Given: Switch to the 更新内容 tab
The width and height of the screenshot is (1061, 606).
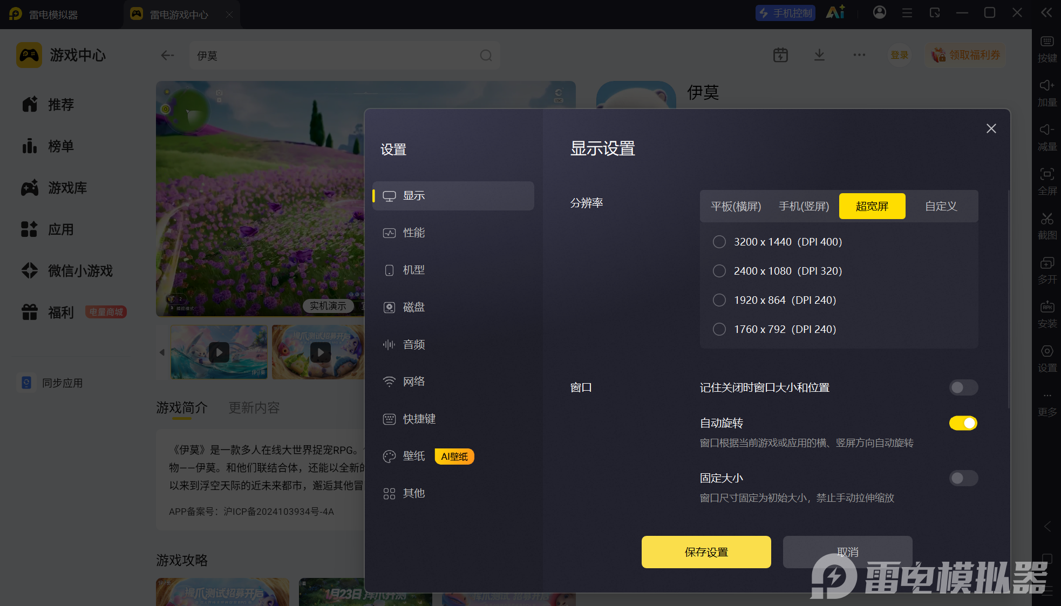Looking at the screenshot, I should pyautogui.click(x=254, y=407).
